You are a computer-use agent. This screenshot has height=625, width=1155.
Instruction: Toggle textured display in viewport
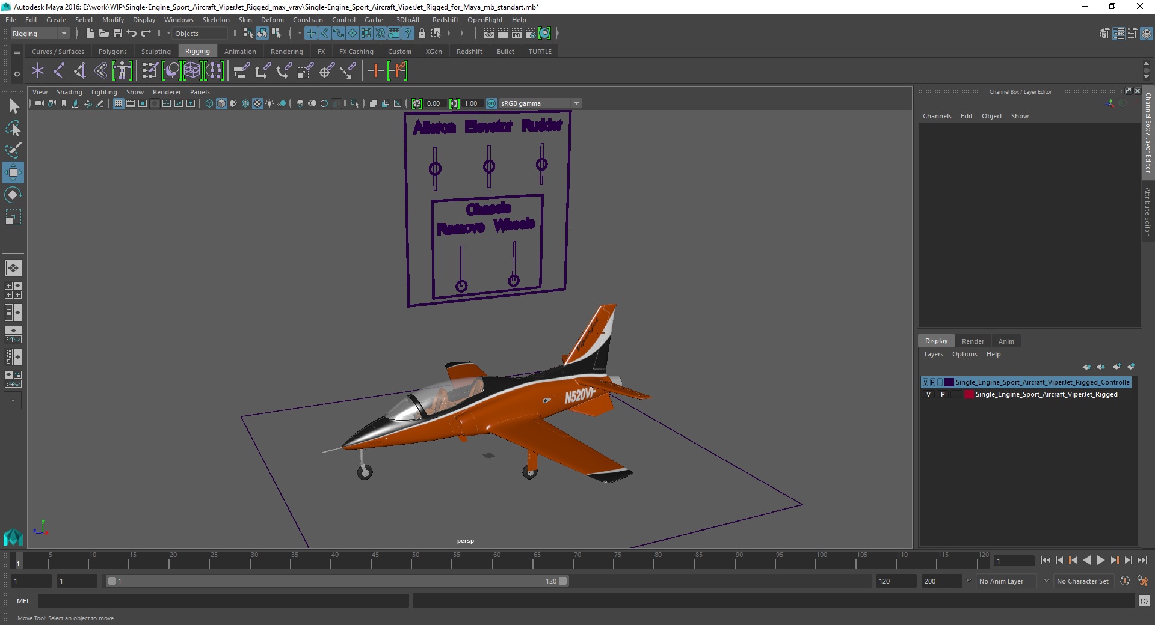click(257, 103)
